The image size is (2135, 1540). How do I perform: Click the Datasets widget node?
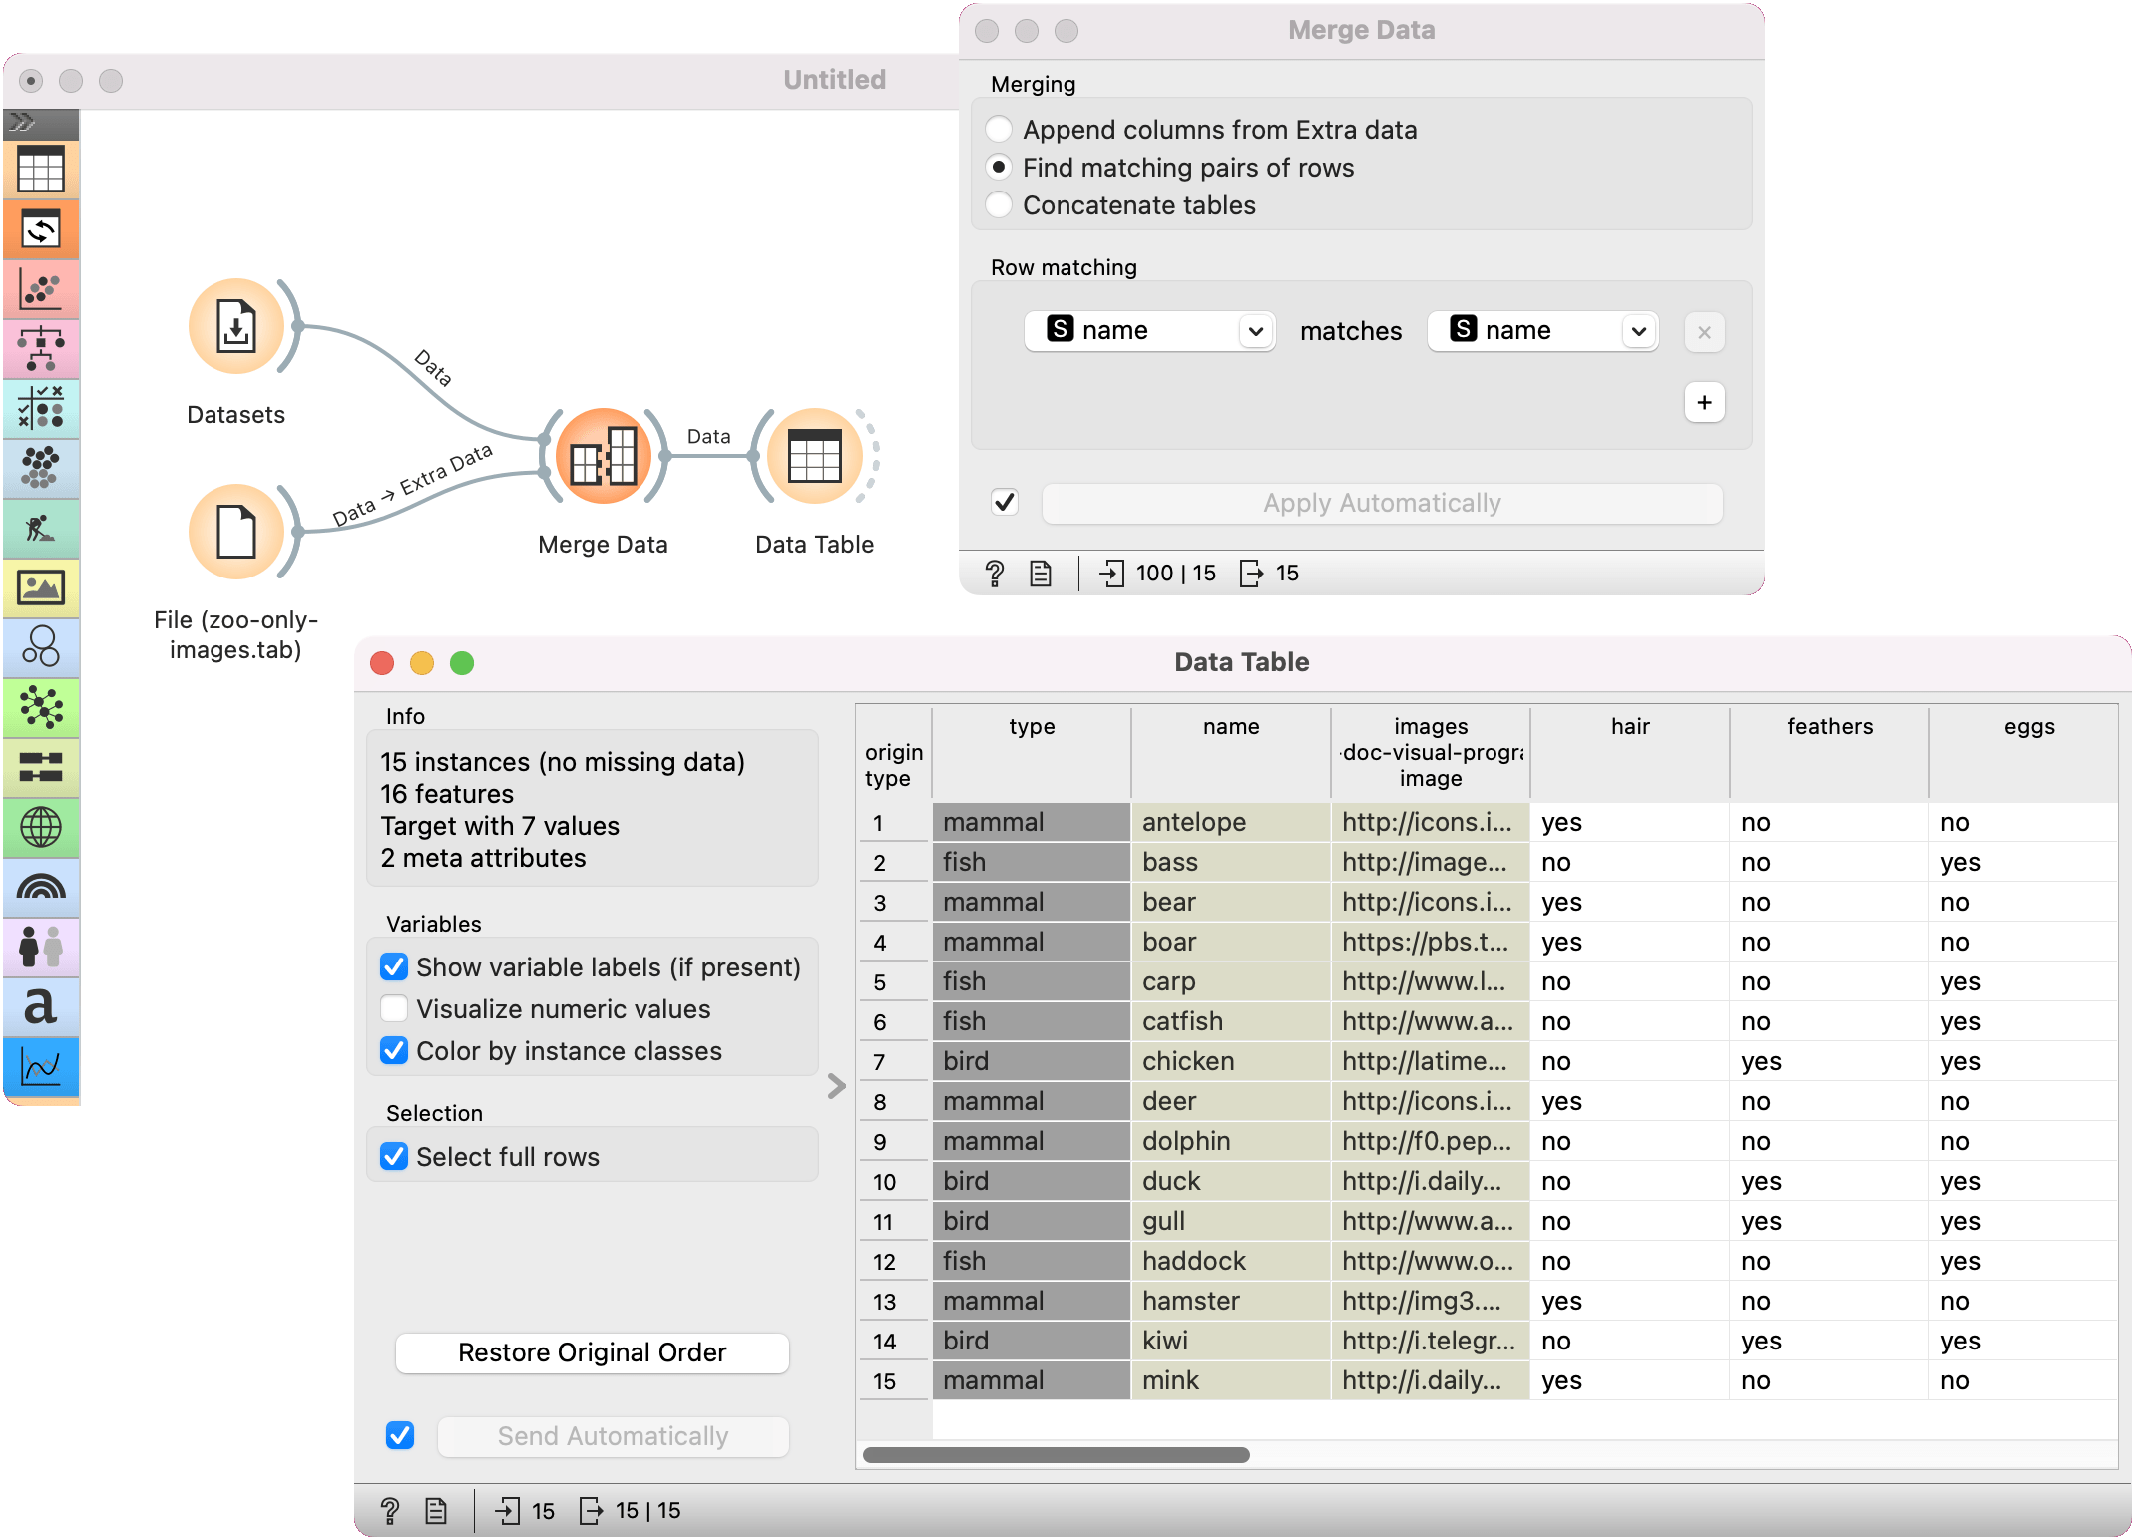(236, 327)
